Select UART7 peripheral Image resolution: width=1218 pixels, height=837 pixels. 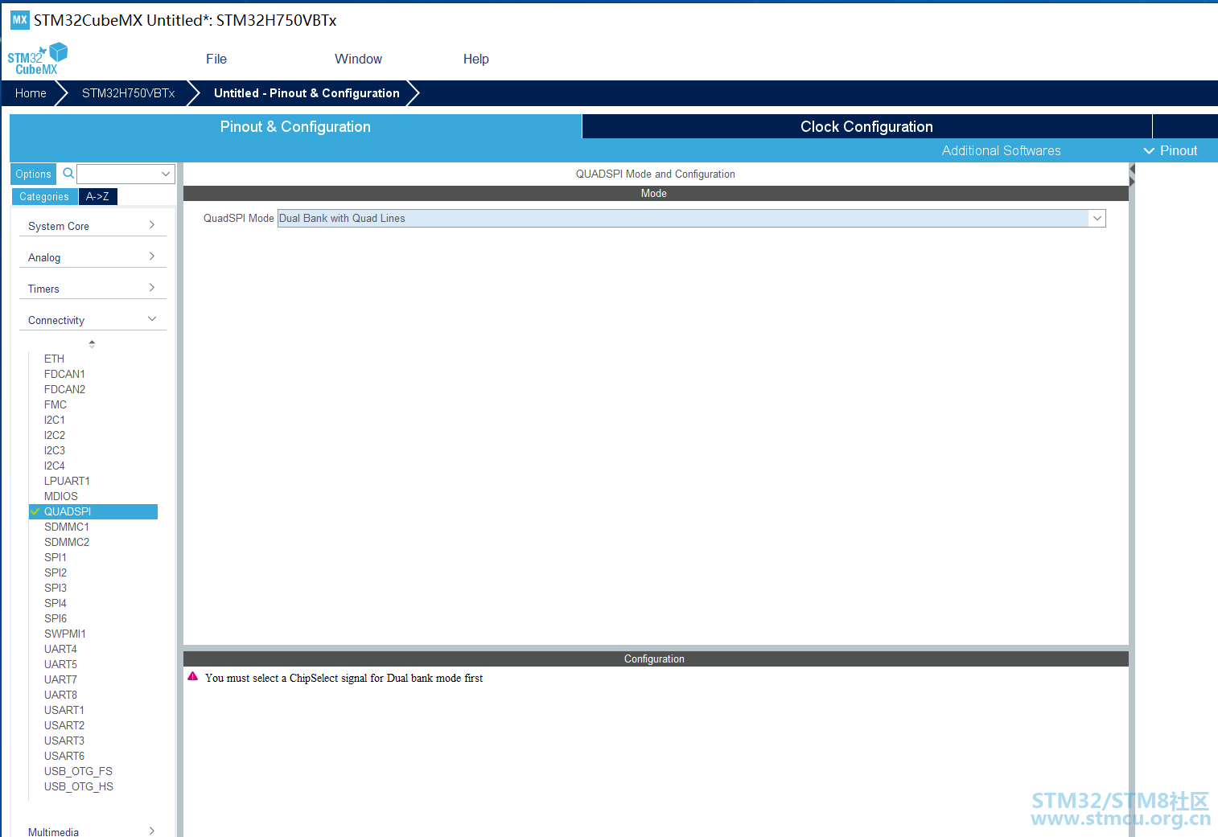60,679
